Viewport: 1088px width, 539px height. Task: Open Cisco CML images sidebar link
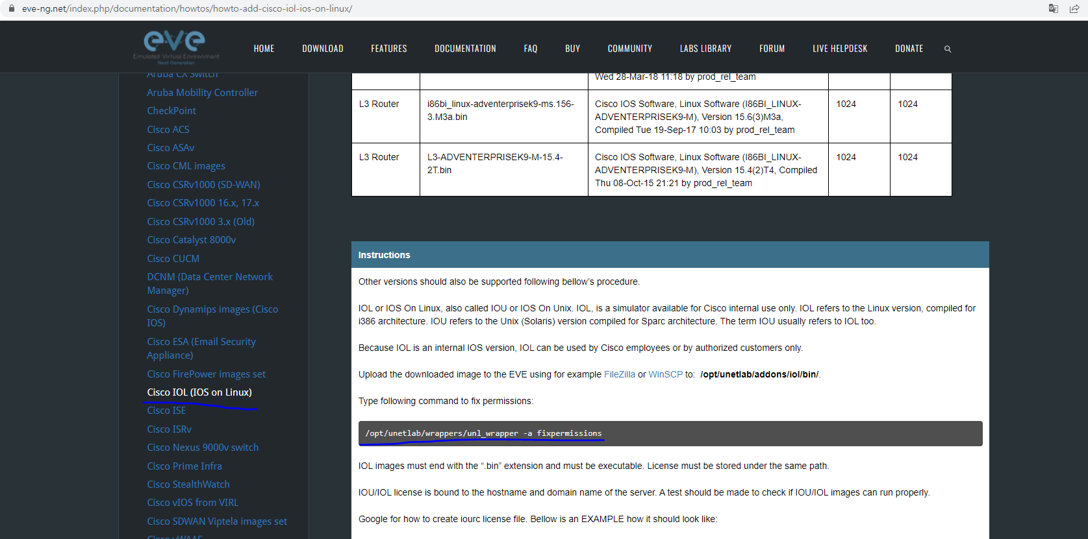pos(186,166)
